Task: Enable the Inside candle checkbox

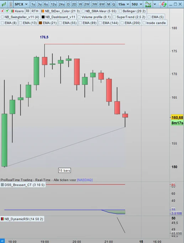Action: coord(144,23)
